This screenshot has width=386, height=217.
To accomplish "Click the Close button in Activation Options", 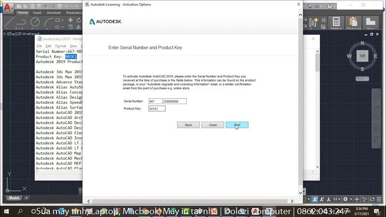I will (213, 125).
